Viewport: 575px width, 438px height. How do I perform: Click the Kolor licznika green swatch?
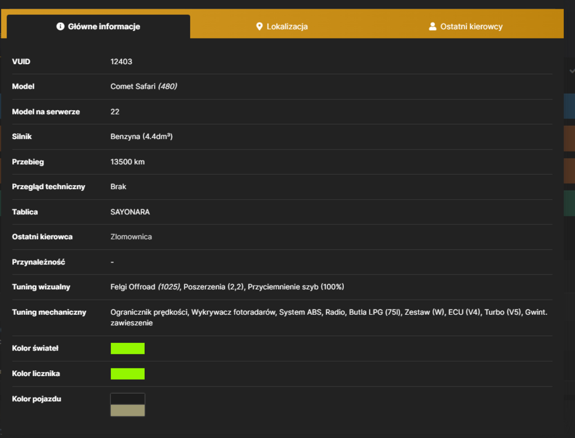(x=128, y=373)
